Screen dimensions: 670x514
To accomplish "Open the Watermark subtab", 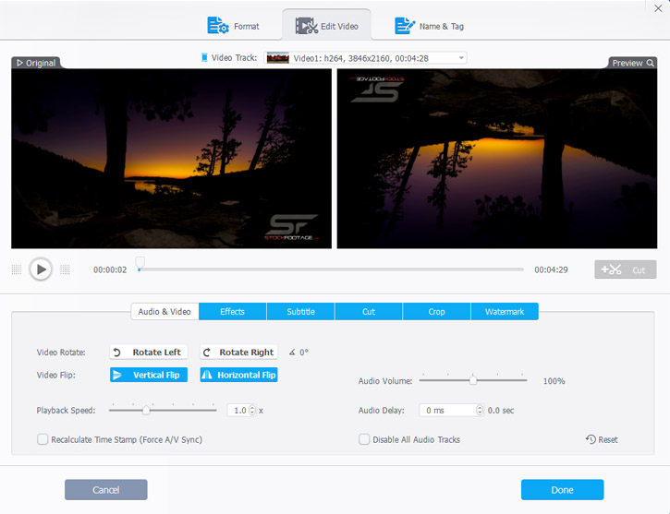I will [x=505, y=311].
